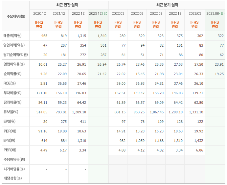Click PBR value 6.17
Image resolution: width=227 pixels, height=185 pixels.
tap(63, 150)
